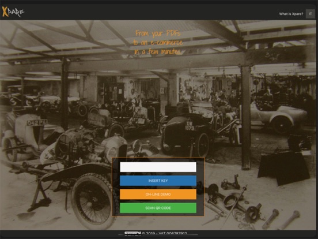Screen dimensions: 318x239
Task: Click the blue INSERT KEY button
Action: 158,181
